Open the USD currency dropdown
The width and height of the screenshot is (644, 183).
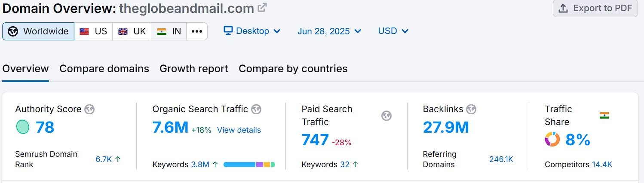click(x=393, y=31)
